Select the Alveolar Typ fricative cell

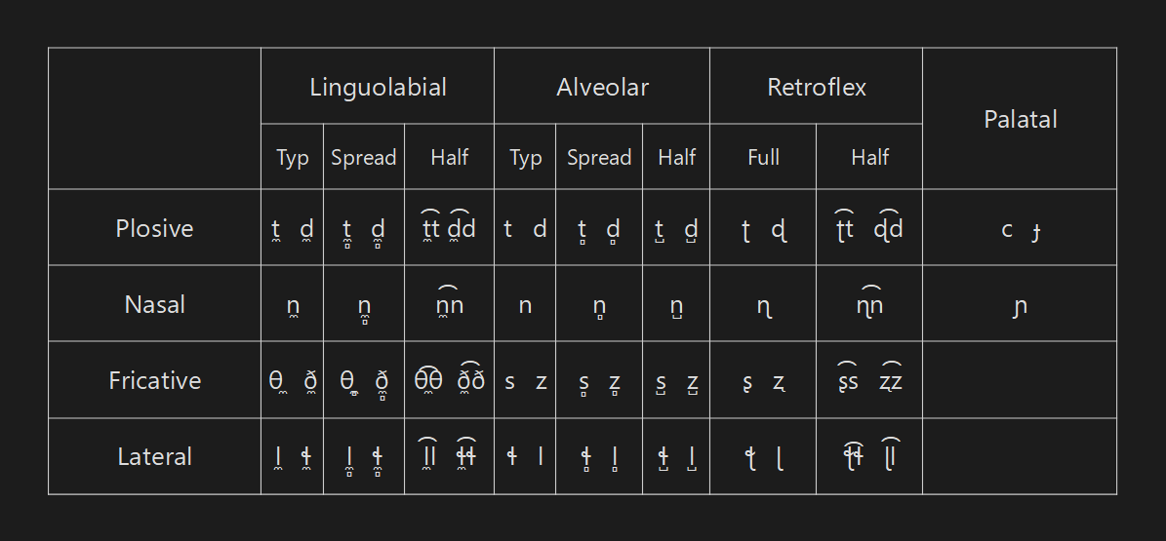pos(525,381)
